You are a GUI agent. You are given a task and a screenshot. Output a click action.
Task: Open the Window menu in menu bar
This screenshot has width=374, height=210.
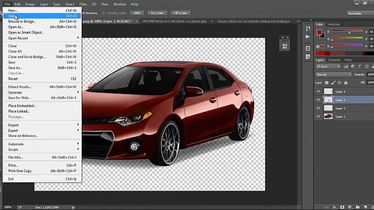[x=119, y=4]
